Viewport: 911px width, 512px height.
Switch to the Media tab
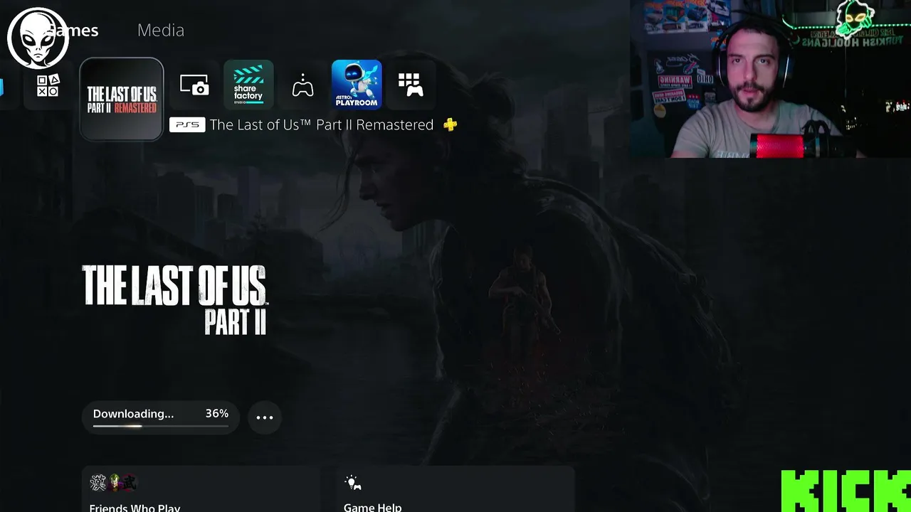coord(160,30)
